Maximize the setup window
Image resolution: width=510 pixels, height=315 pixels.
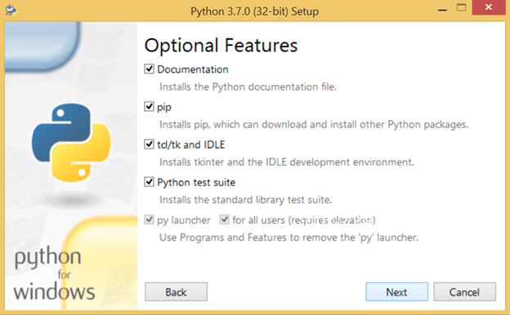coord(461,8)
